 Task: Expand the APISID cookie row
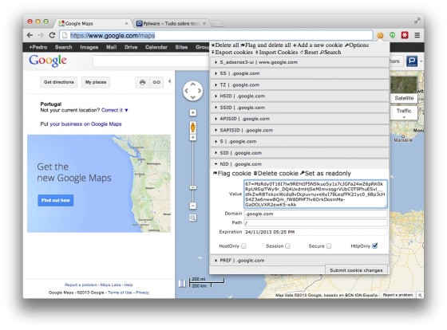click(x=299, y=119)
